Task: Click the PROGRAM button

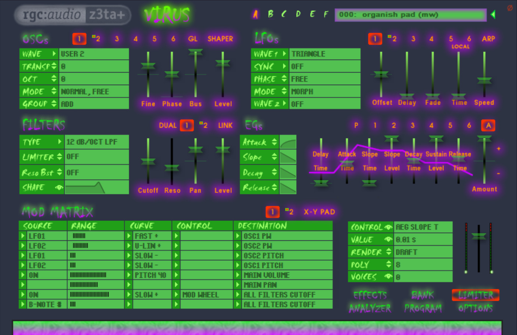Action: point(423,308)
